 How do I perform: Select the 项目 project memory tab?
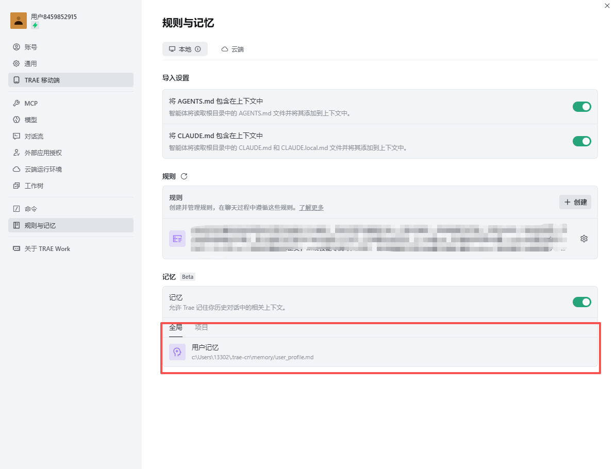201,328
